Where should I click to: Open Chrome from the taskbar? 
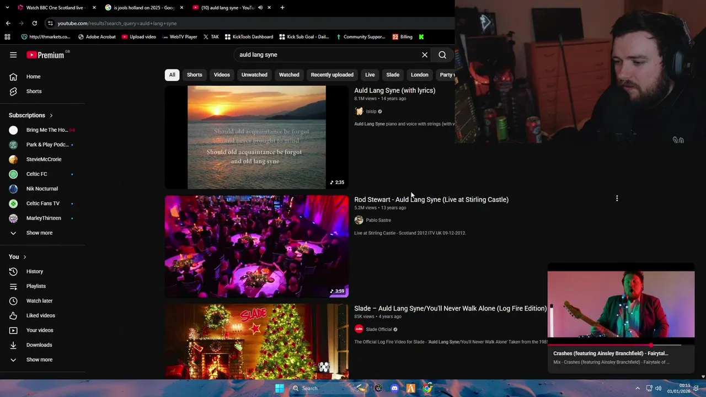click(x=427, y=388)
